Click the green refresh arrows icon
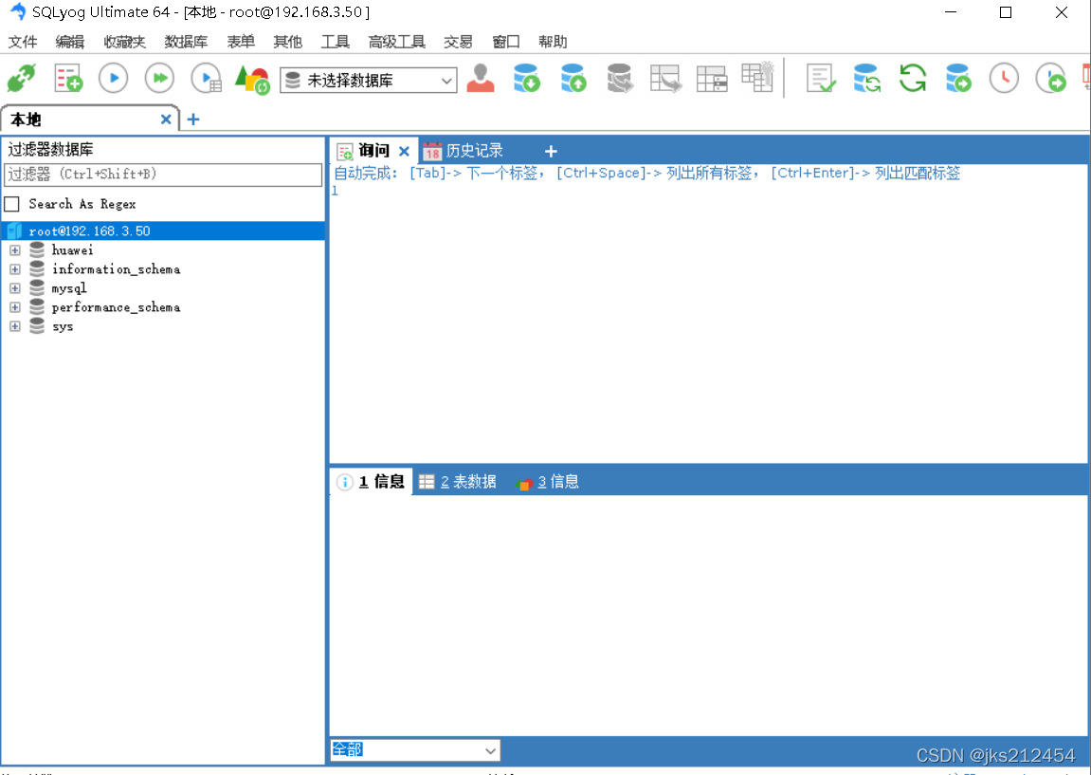The width and height of the screenshot is (1091, 775). pos(912,78)
